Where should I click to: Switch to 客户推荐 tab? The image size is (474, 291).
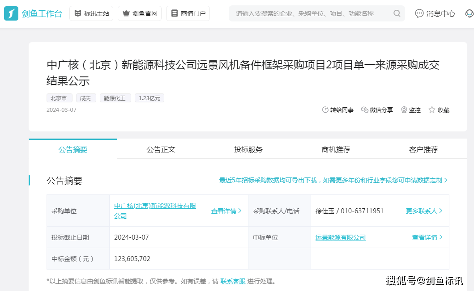[x=423, y=149]
